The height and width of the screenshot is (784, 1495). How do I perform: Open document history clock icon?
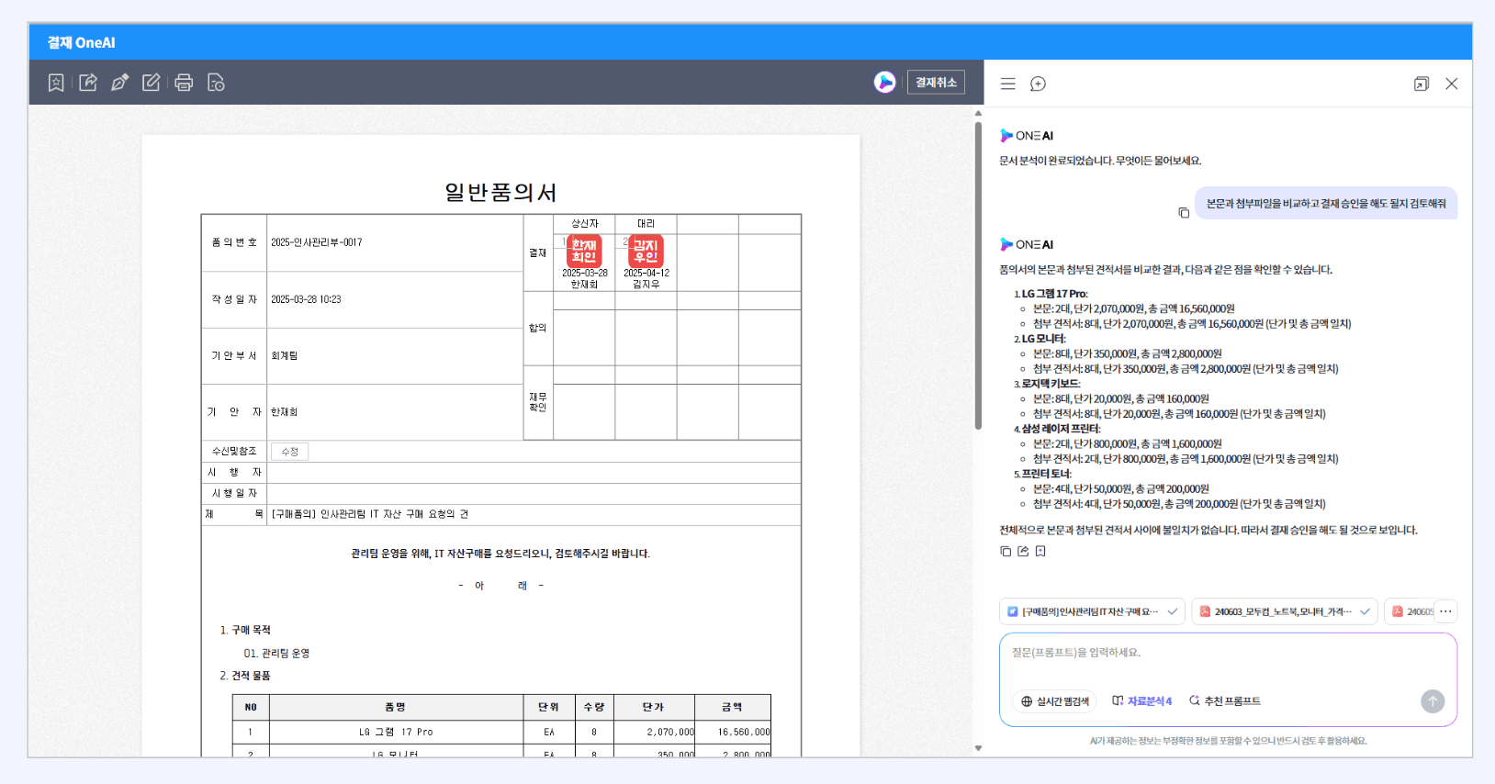tap(216, 83)
